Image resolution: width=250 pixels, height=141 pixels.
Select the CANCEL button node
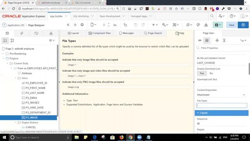point(30,127)
